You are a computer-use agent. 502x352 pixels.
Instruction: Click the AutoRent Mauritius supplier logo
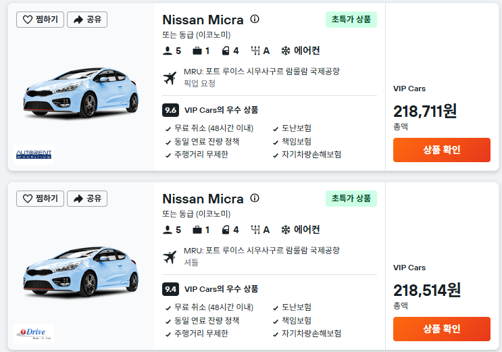34,155
